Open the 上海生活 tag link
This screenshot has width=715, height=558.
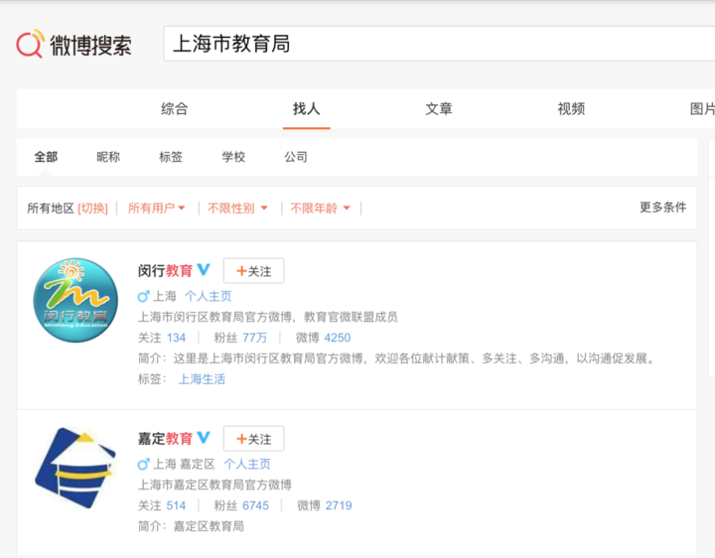(202, 379)
